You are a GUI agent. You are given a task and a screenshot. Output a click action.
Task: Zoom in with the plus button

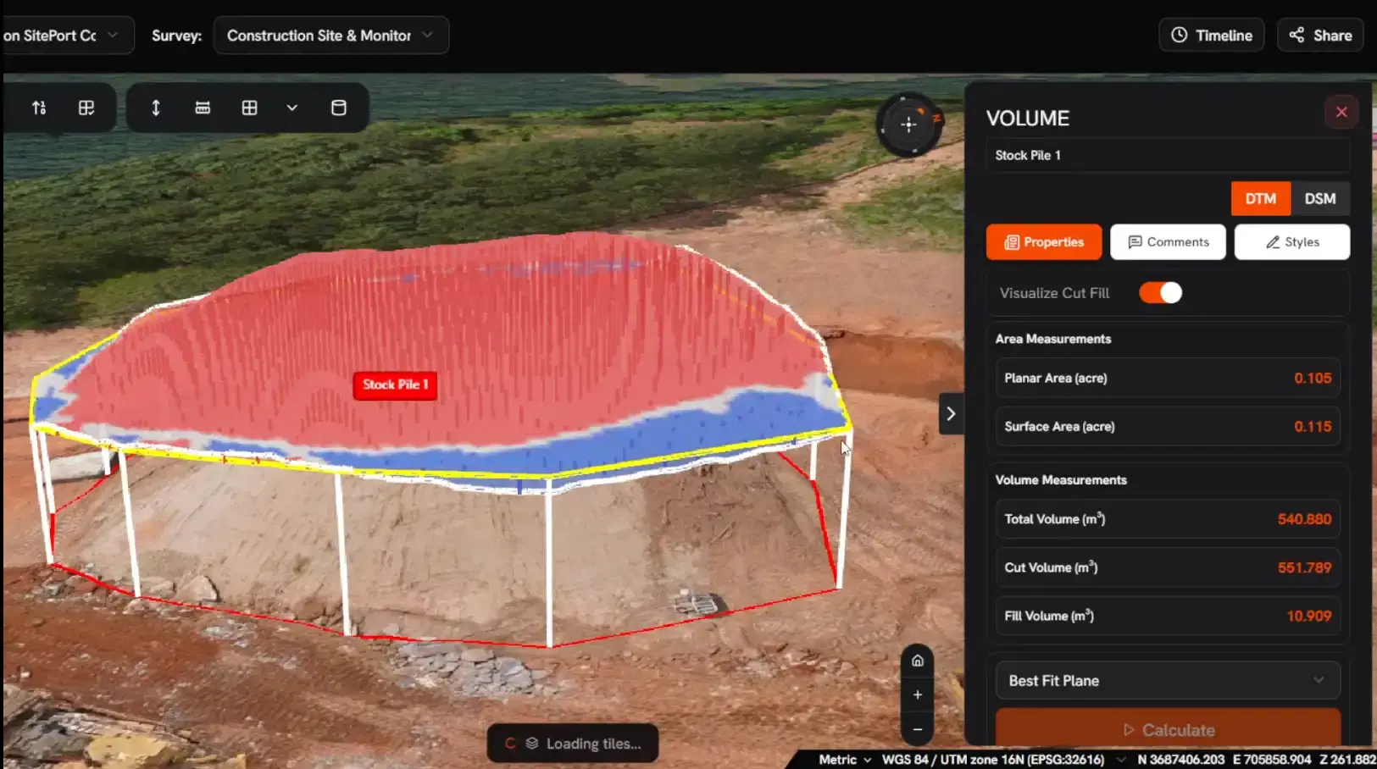pyautogui.click(x=917, y=694)
